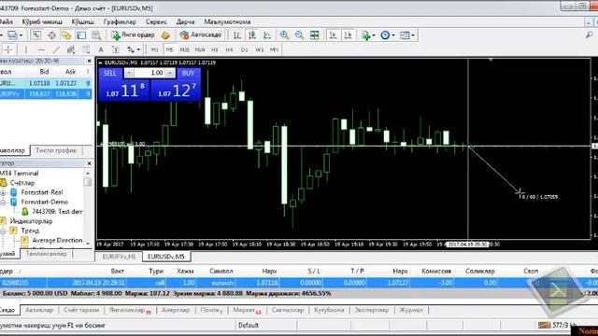The height and width of the screenshot is (336, 598).
Task: Select the trendline tool
Action: pyautogui.click(x=56, y=49)
